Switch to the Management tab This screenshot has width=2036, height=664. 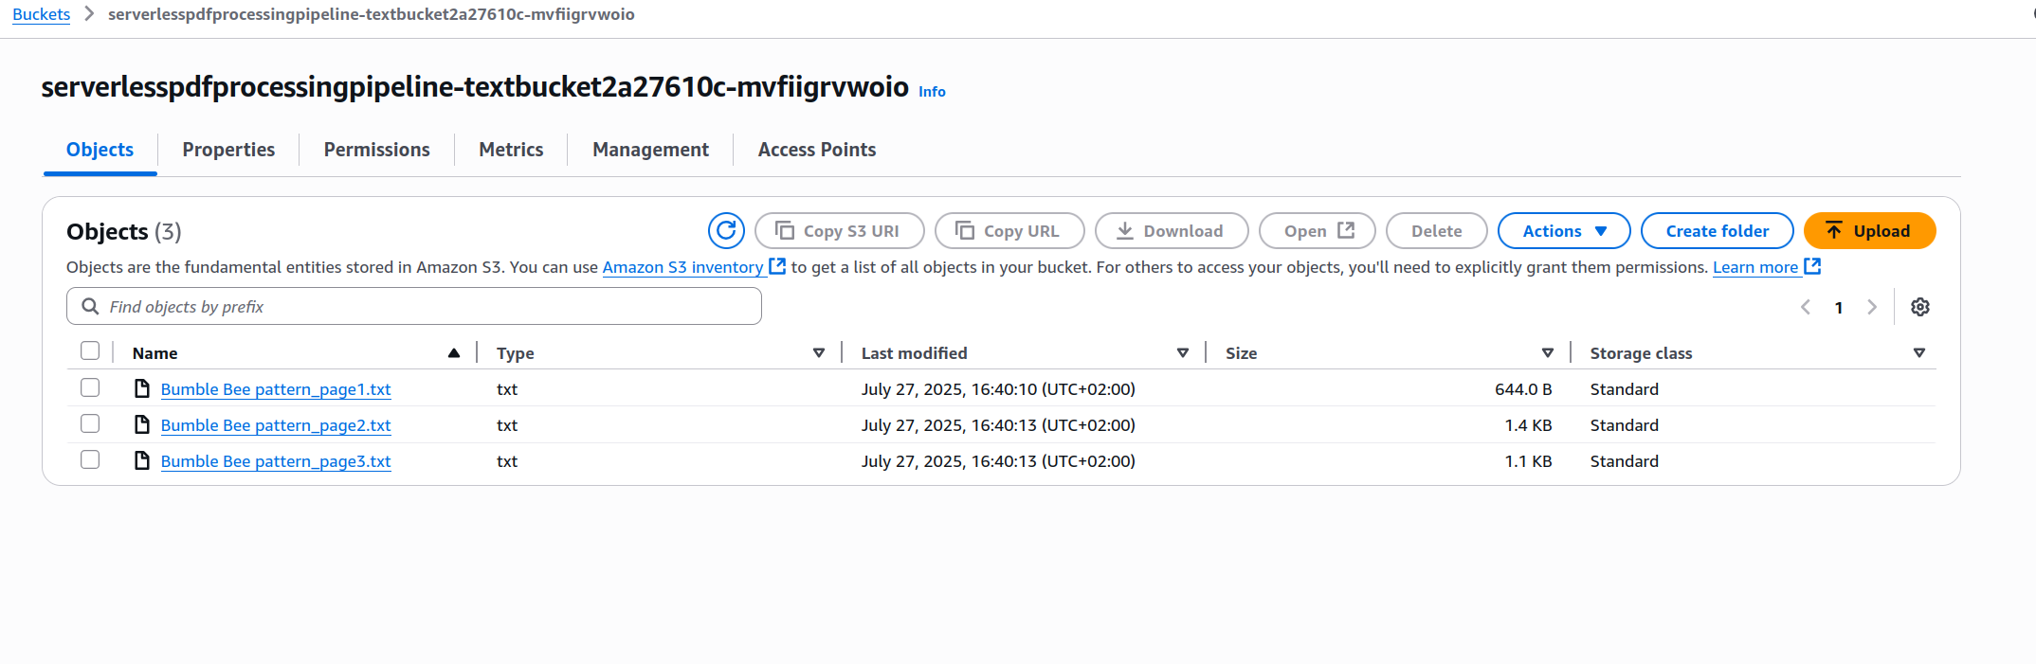650,150
